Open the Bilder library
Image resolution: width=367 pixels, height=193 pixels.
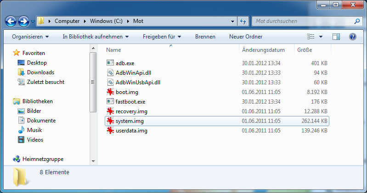tap(34, 111)
